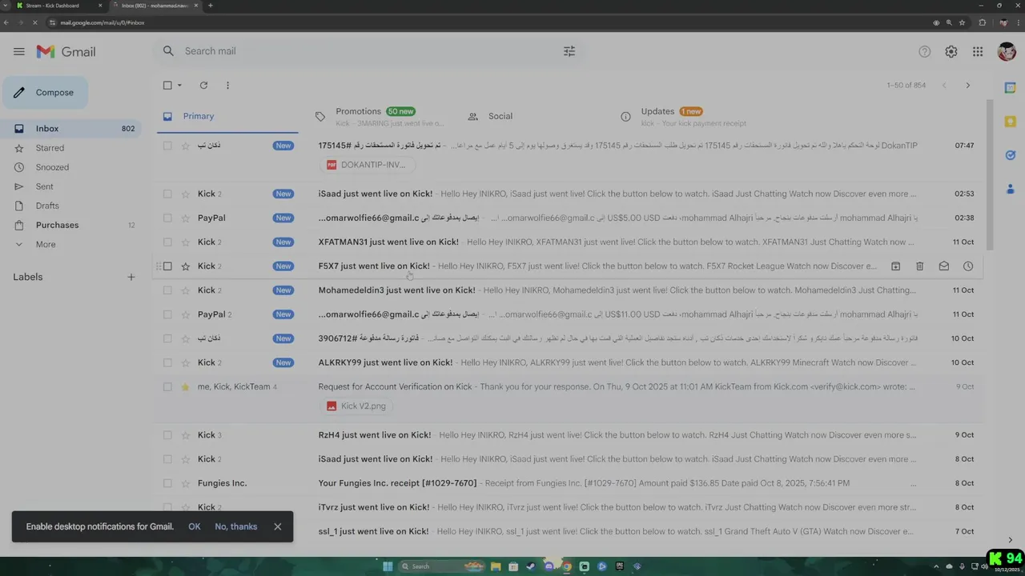This screenshot has height=576, width=1025.
Task: Switch to the Social tab
Action: click(533, 116)
